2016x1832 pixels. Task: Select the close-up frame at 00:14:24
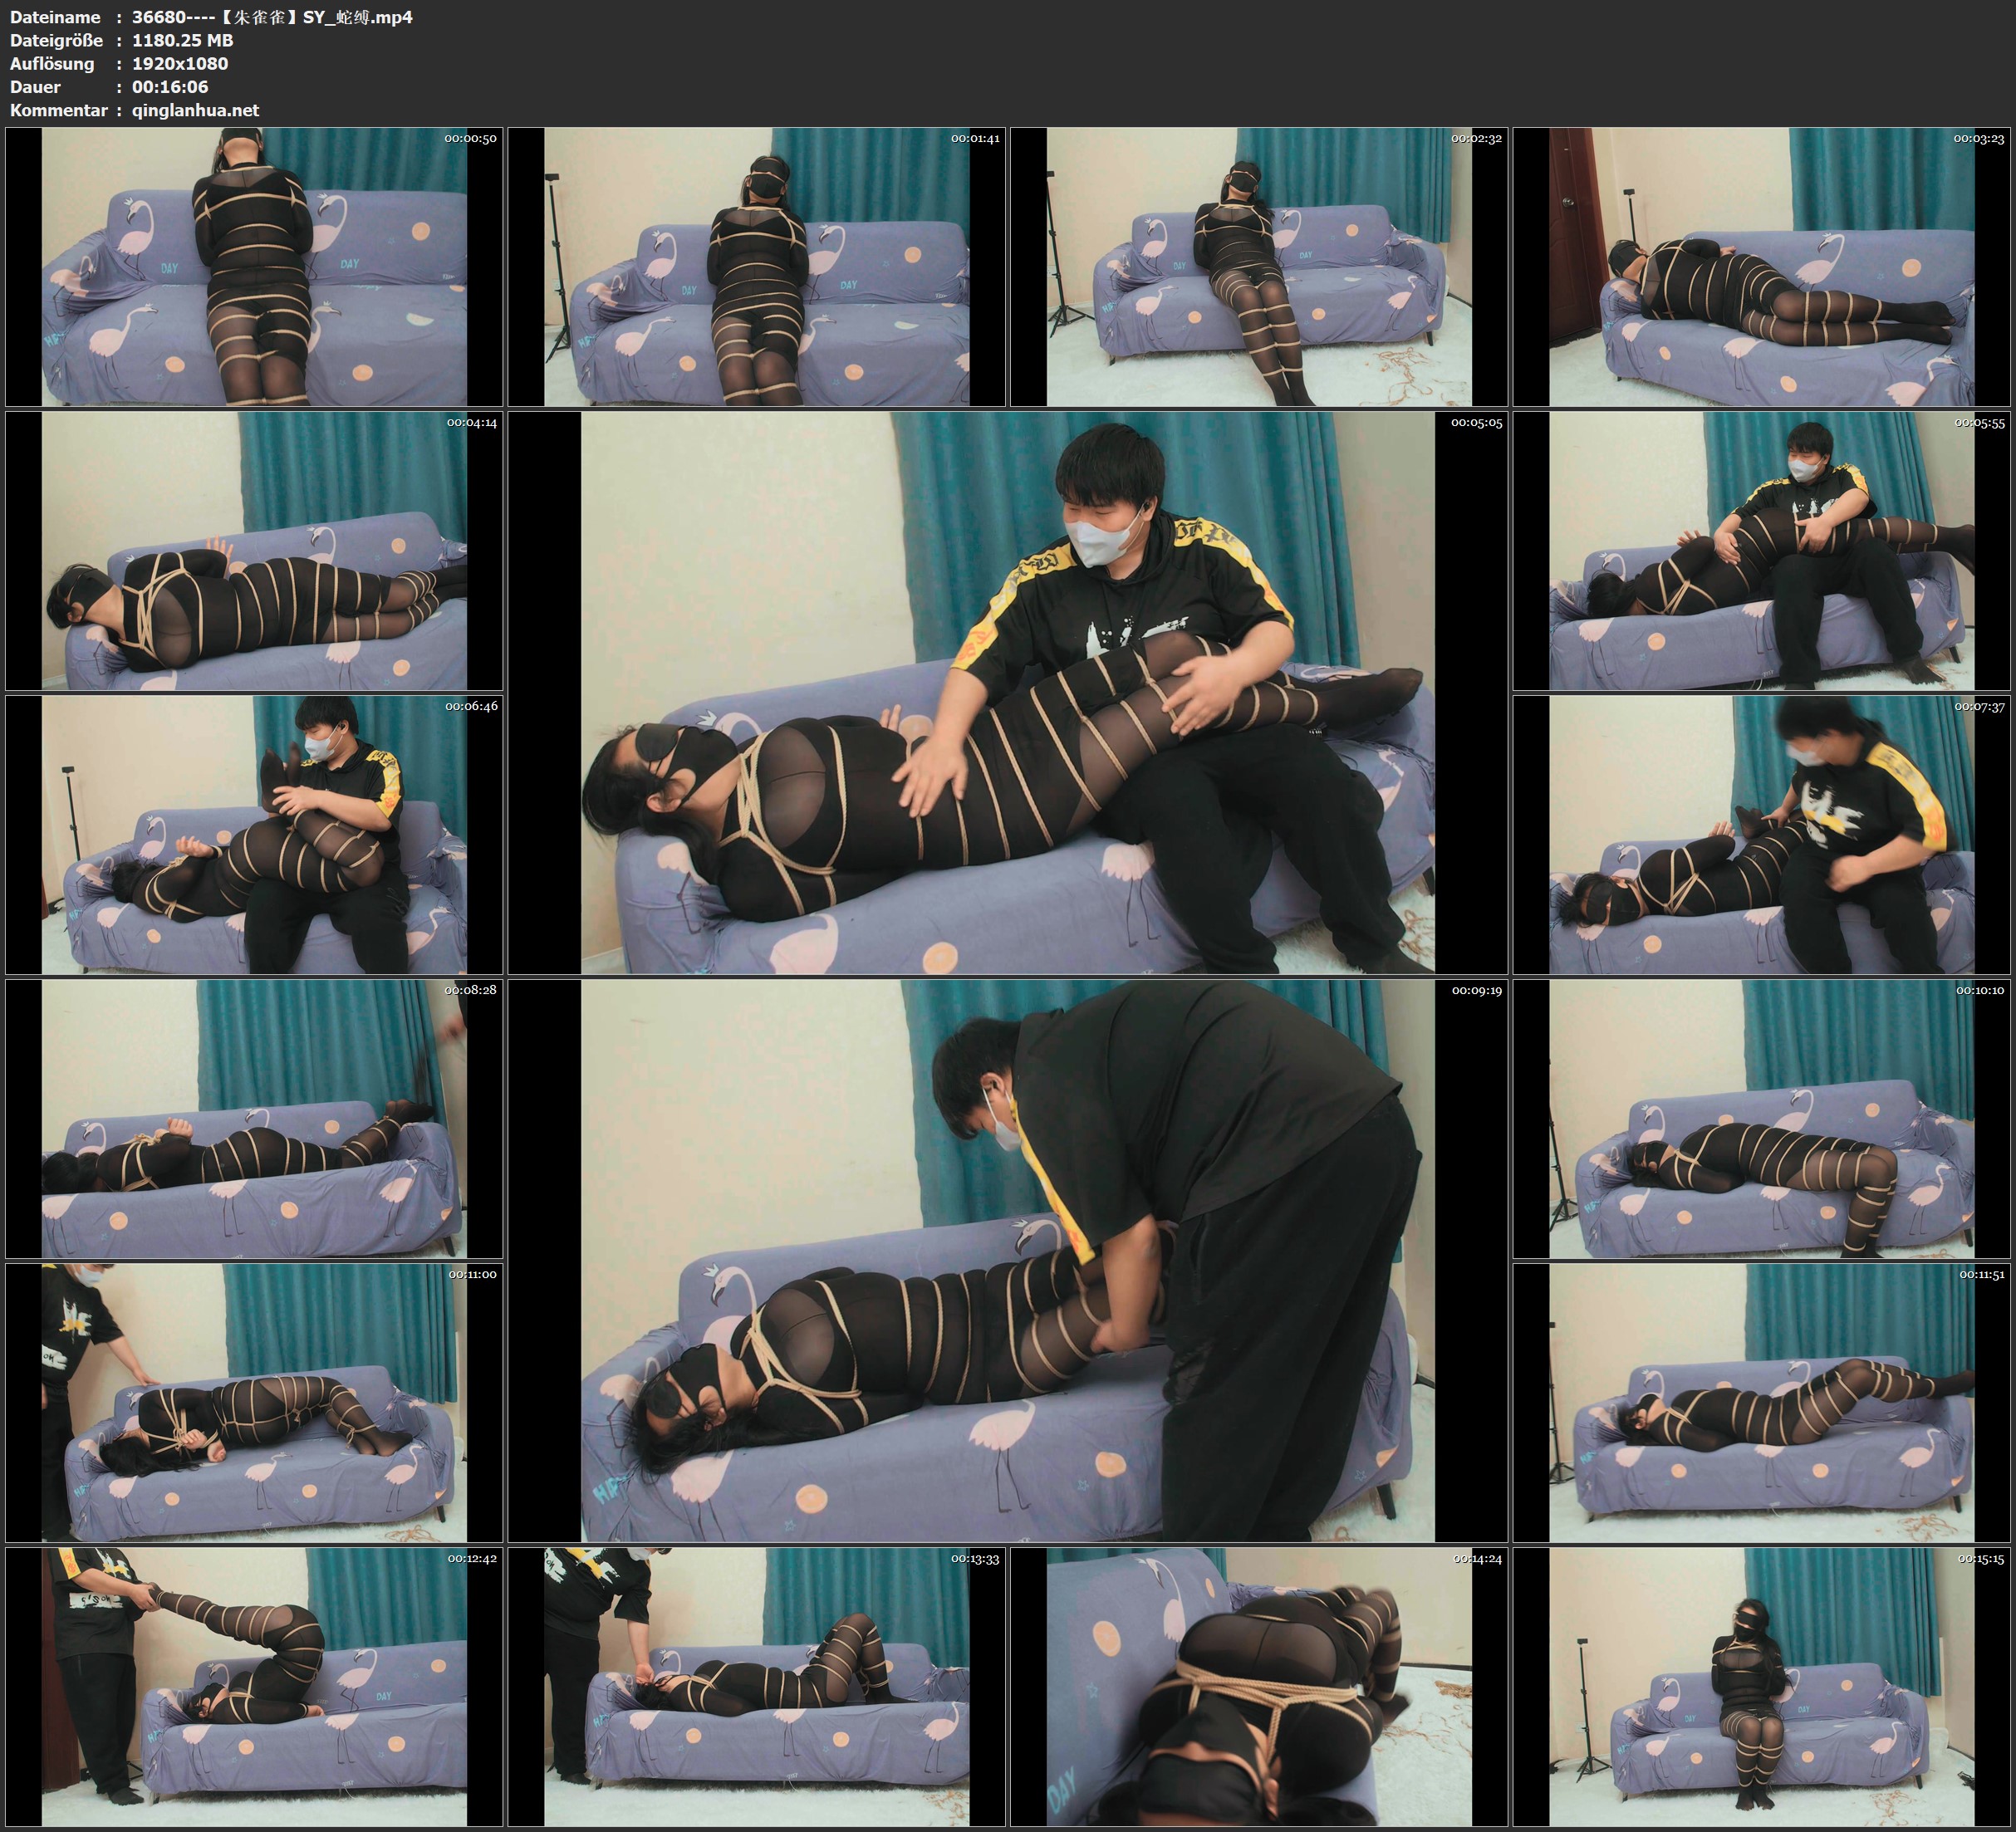point(1258,1686)
